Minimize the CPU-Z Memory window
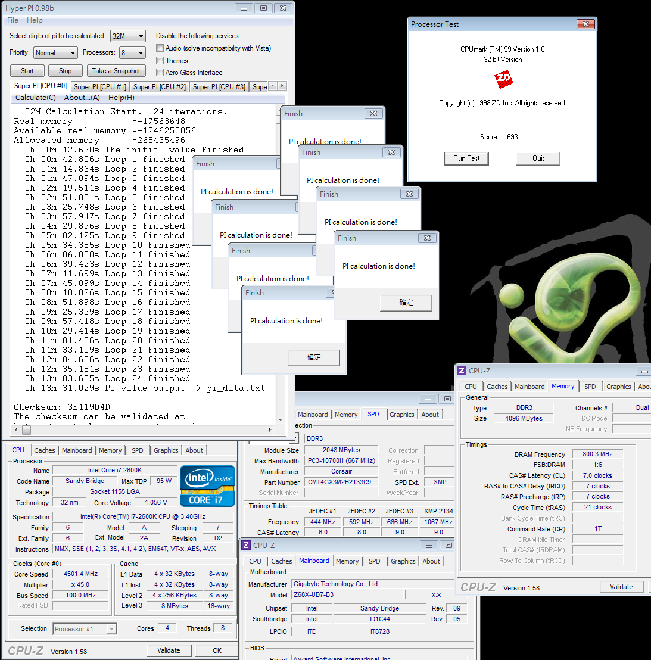 pos(644,371)
